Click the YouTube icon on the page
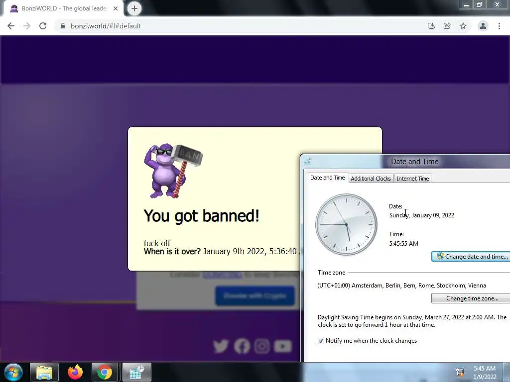The image size is (510, 382). [283, 346]
